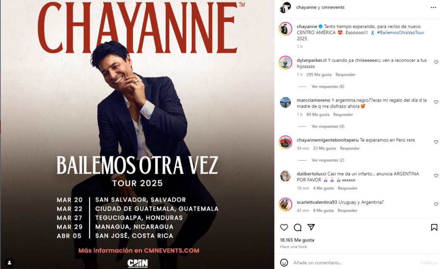Open chayanne's profile picture in caption
The image size is (440, 269).
(285, 29)
